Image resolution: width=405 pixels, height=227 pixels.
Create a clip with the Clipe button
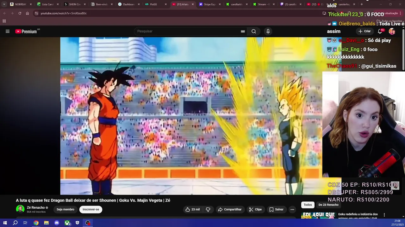click(x=255, y=209)
